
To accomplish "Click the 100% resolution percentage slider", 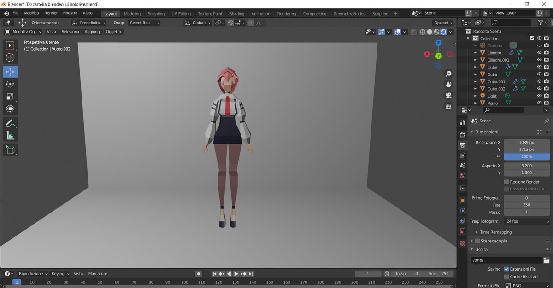I will (x=527, y=156).
